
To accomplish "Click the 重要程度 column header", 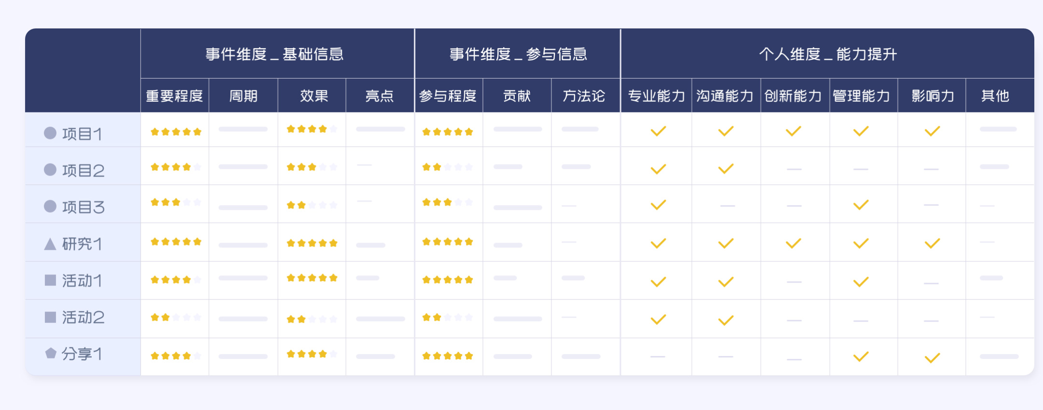I will [x=174, y=96].
